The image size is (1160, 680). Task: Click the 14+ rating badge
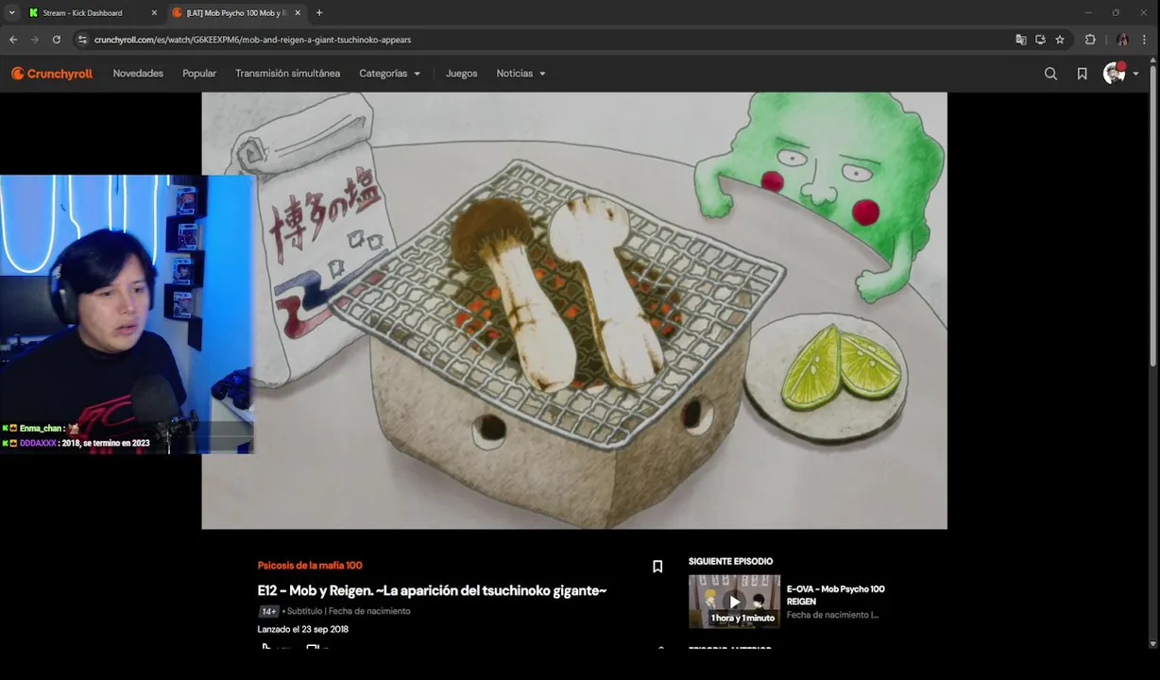point(269,611)
